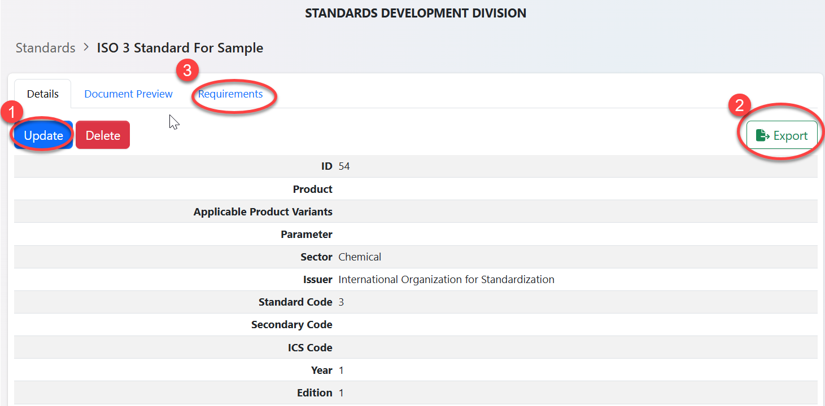Click the Export file icon

763,135
